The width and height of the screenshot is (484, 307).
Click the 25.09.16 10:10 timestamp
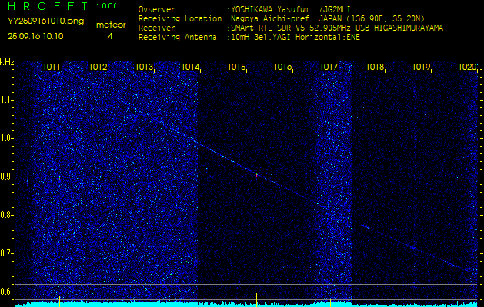[35, 36]
